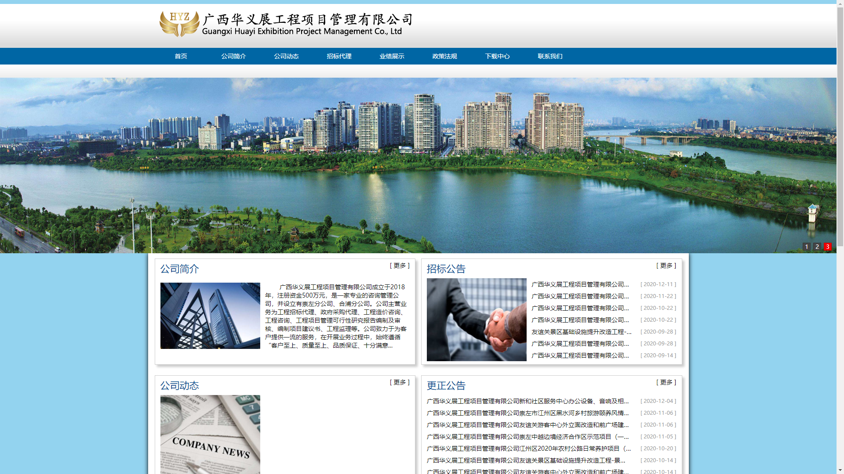844x474 pixels.
Task: Click 更多 beside 更正公告 heading
Action: click(x=666, y=382)
